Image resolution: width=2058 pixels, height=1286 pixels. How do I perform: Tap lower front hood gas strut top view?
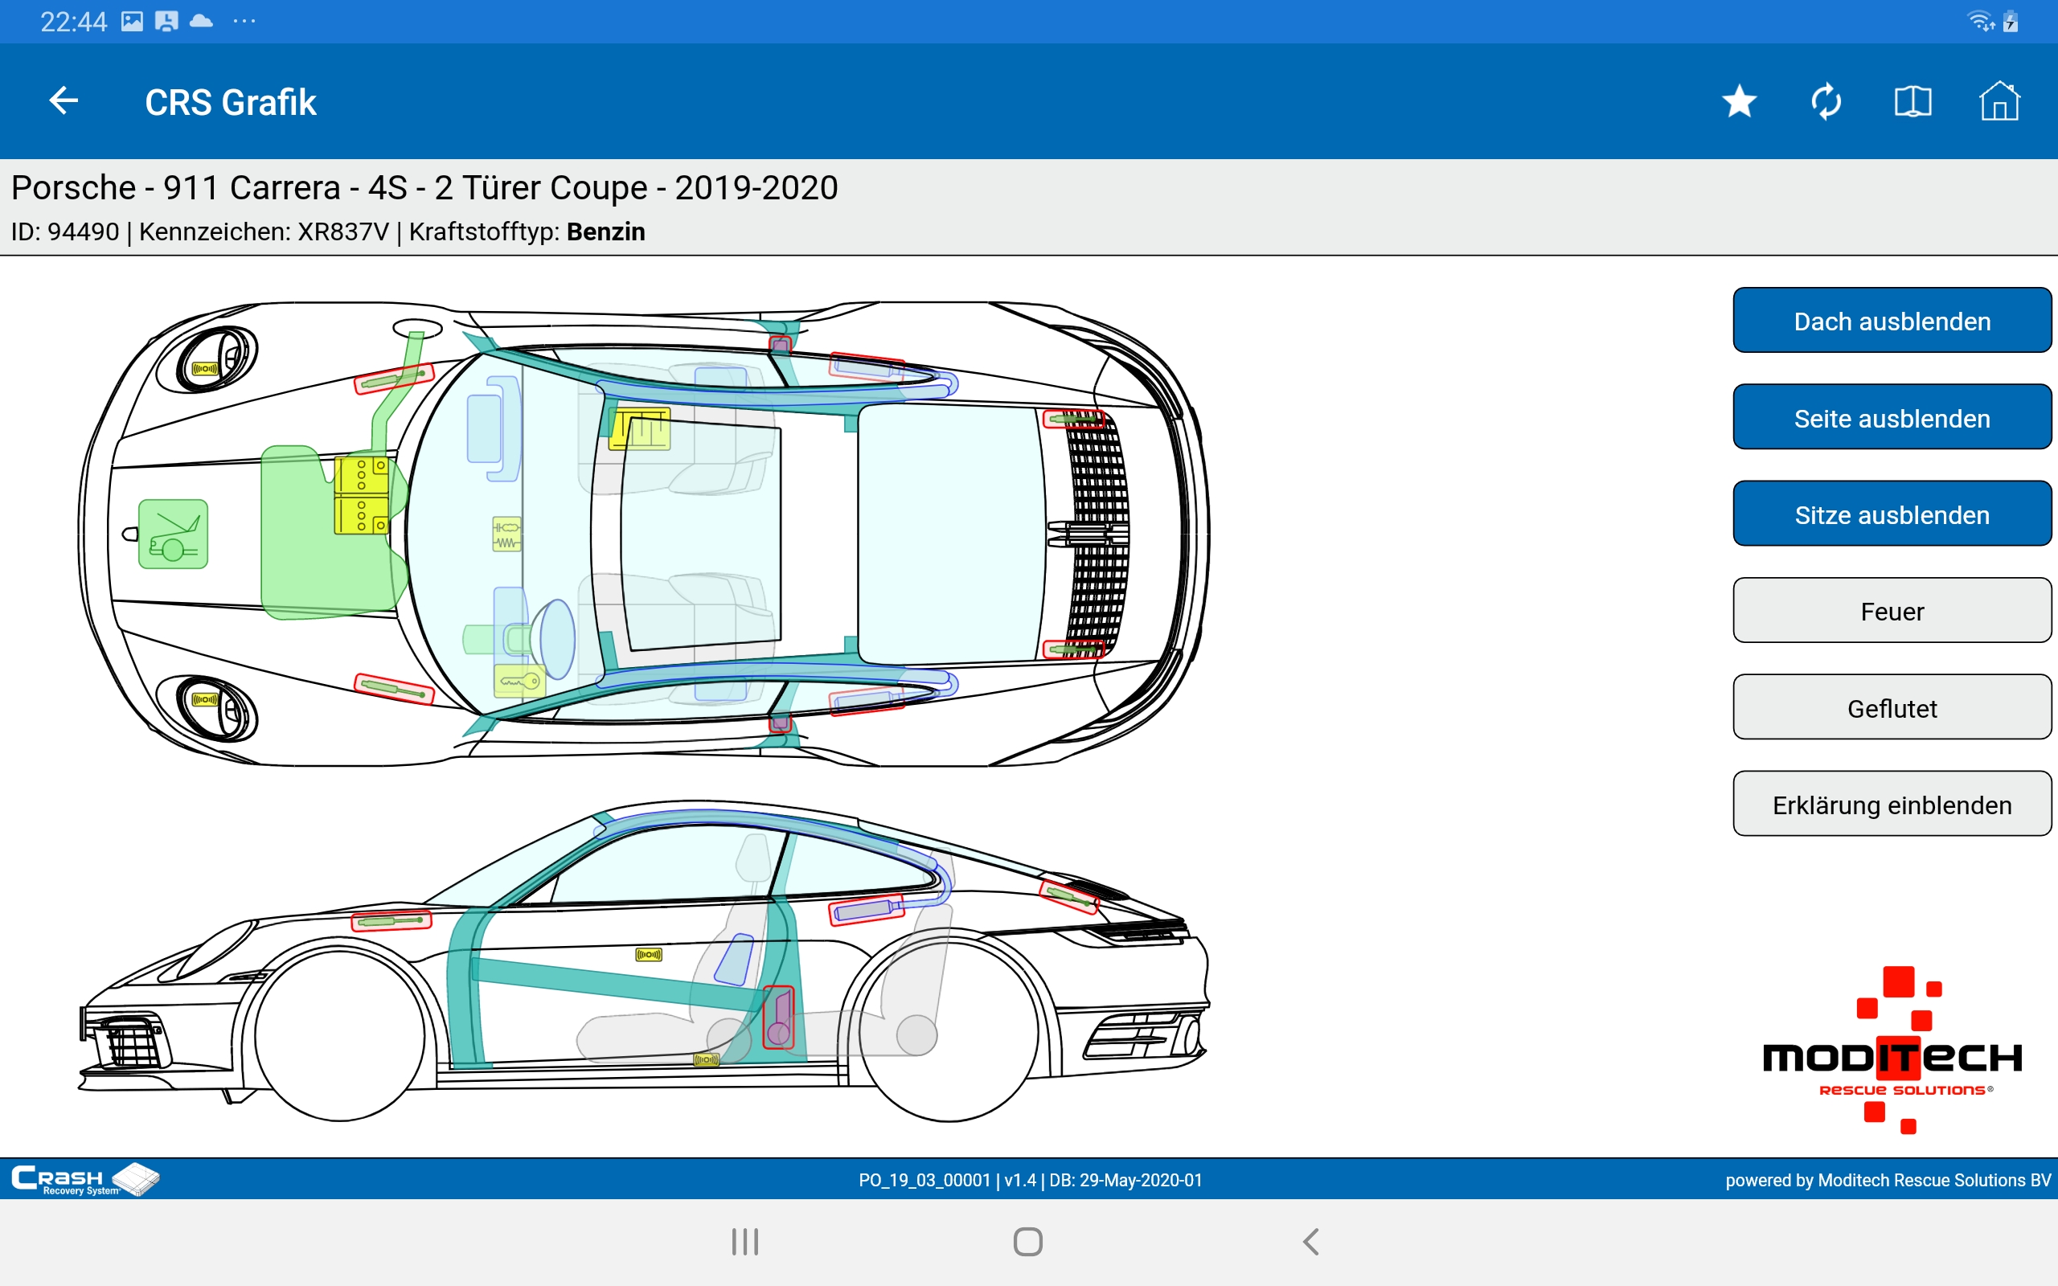click(394, 689)
